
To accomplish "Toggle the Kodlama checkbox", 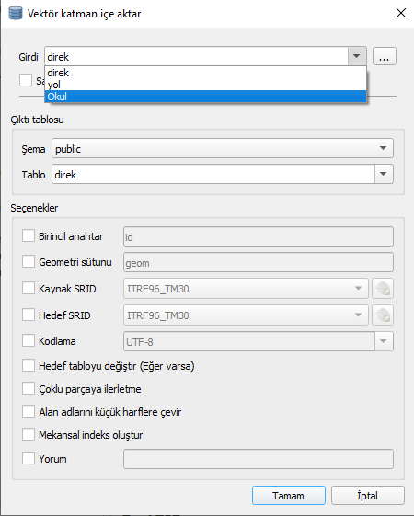I will [x=29, y=340].
